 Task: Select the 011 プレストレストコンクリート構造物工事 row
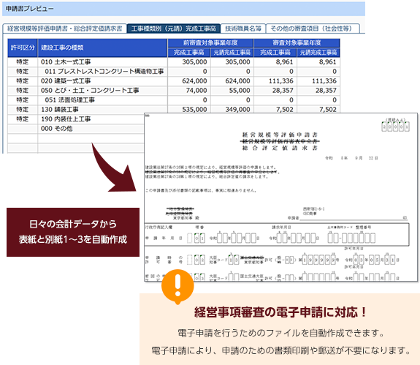tap(174, 72)
